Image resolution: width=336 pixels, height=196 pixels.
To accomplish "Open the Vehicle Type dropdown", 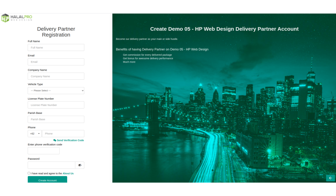I will click(56, 90).
